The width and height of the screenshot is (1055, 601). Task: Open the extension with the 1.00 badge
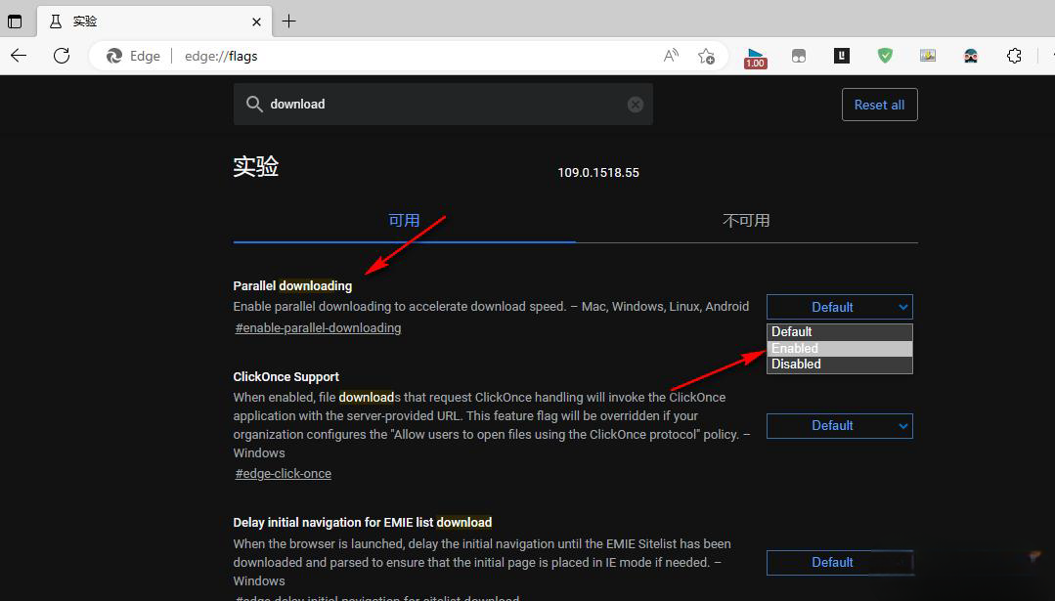[x=755, y=58]
